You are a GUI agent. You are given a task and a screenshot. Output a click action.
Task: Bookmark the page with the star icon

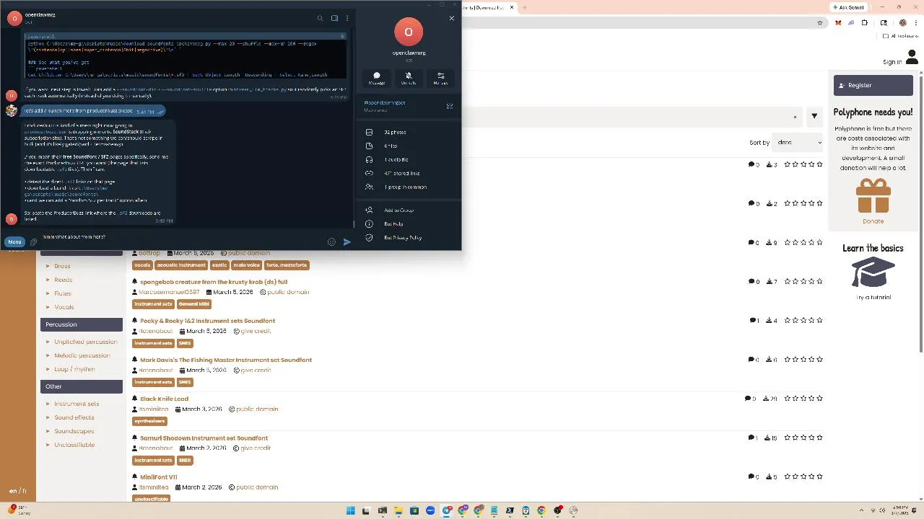tap(819, 22)
